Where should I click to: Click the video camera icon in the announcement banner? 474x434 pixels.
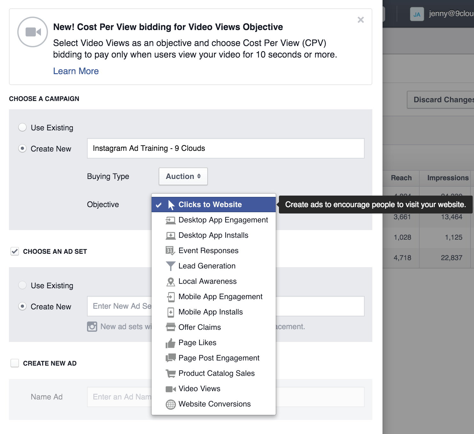coord(33,32)
